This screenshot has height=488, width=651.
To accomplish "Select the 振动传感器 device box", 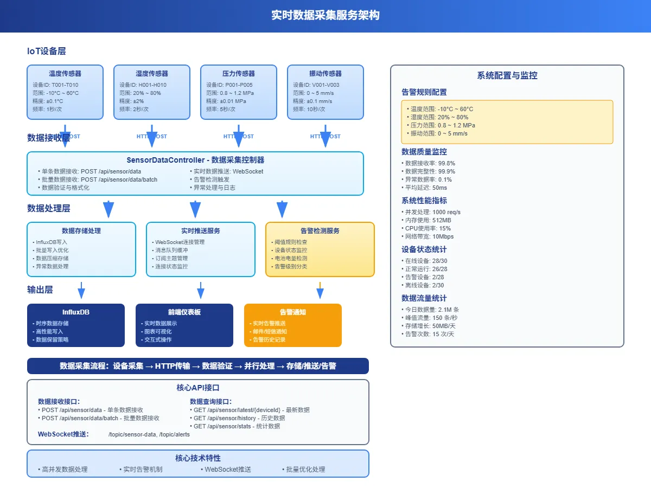I will [325, 92].
